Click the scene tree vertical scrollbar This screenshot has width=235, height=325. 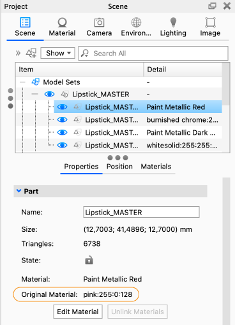pos(226,84)
